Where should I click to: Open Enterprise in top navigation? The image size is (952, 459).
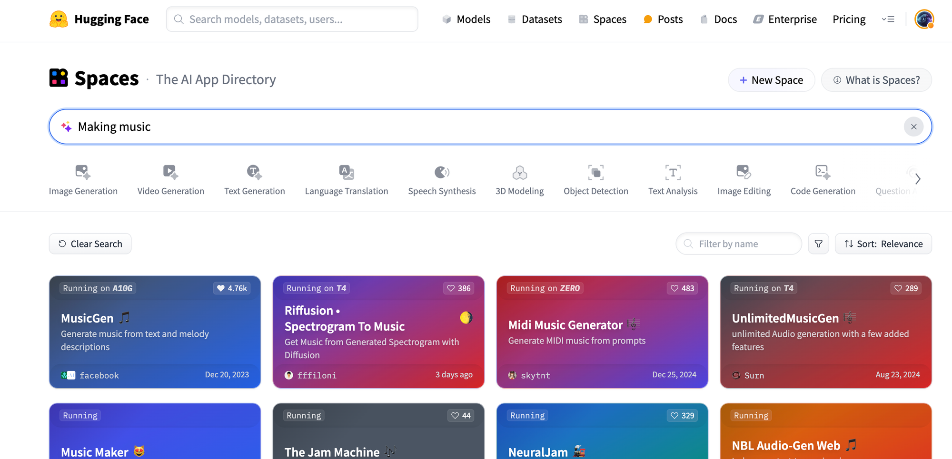pos(785,19)
